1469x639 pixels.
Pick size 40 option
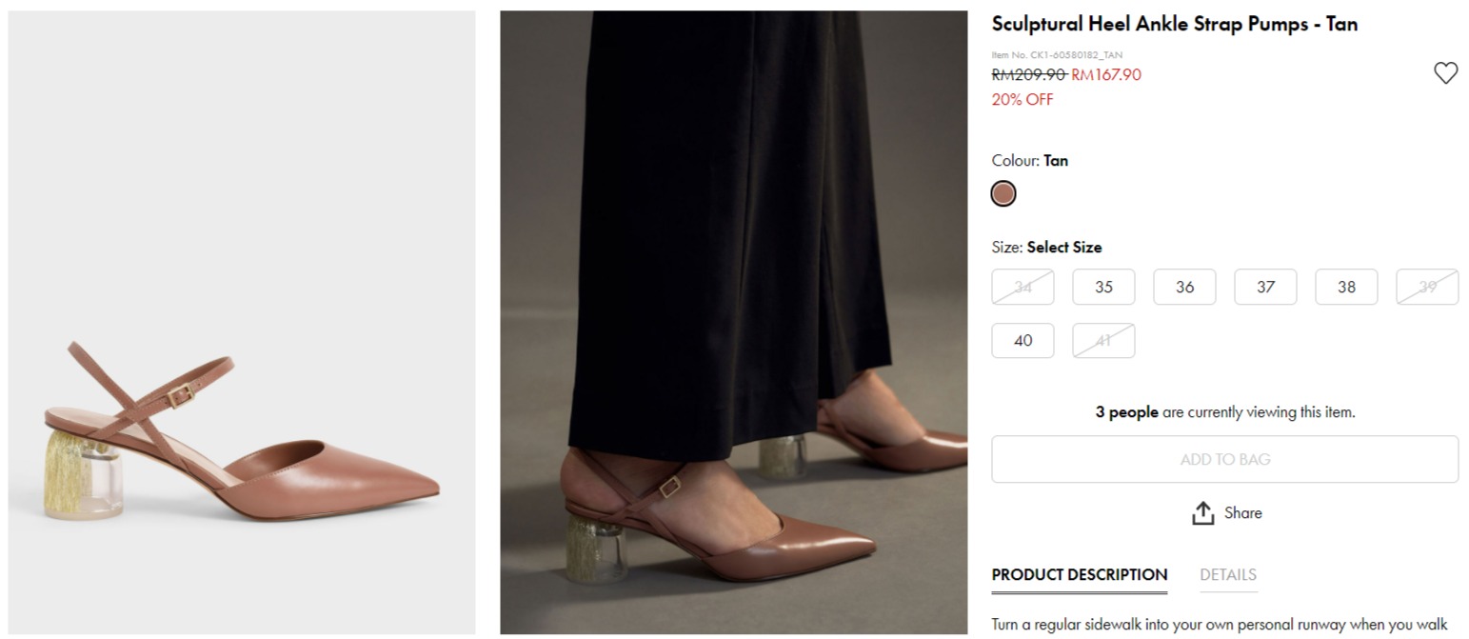pyautogui.click(x=1022, y=341)
